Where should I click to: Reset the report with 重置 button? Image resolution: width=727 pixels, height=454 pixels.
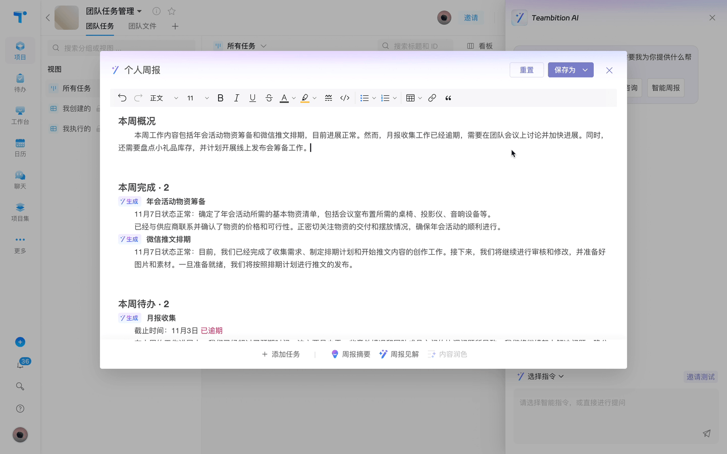[527, 70]
